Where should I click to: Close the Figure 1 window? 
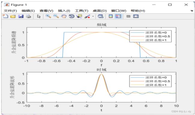(186, 5)
